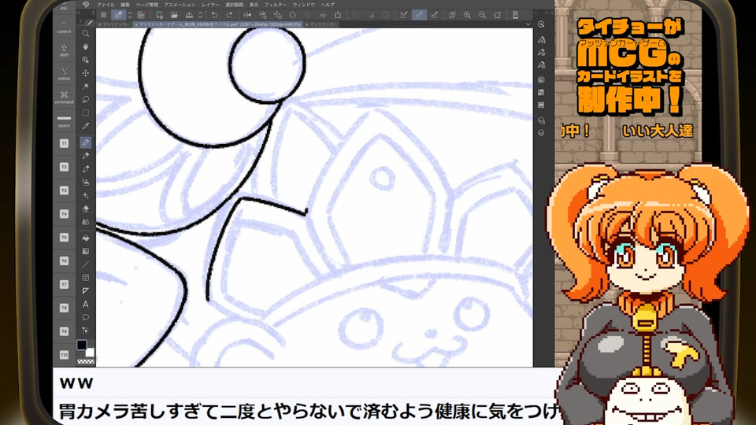Screen dimensions: 756x425
Task: Select the Move layer tool
Action: click(85, 73)
